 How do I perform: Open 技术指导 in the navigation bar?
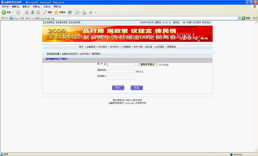tap(103, 47)
